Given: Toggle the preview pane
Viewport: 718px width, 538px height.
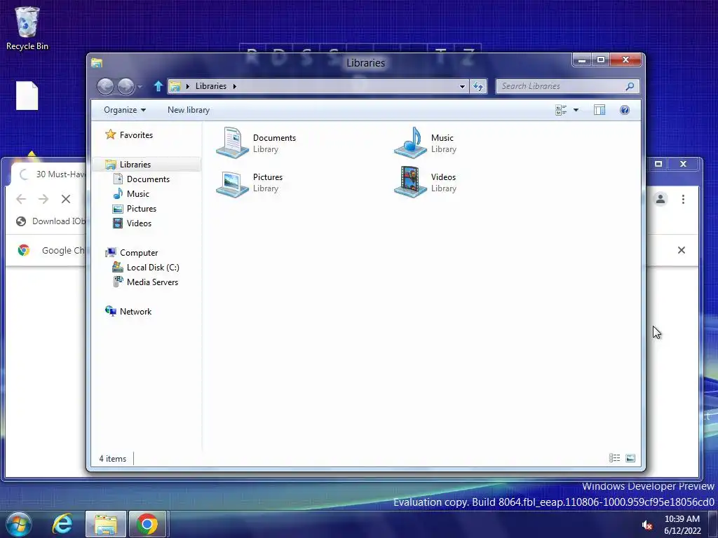Looking at the screenshot, I should (x=600, y=110).
